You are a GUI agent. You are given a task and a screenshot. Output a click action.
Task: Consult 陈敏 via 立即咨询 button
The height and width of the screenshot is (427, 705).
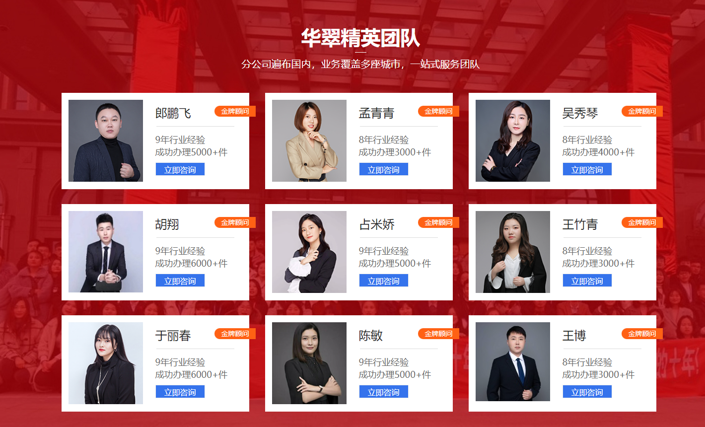point(384,392)
